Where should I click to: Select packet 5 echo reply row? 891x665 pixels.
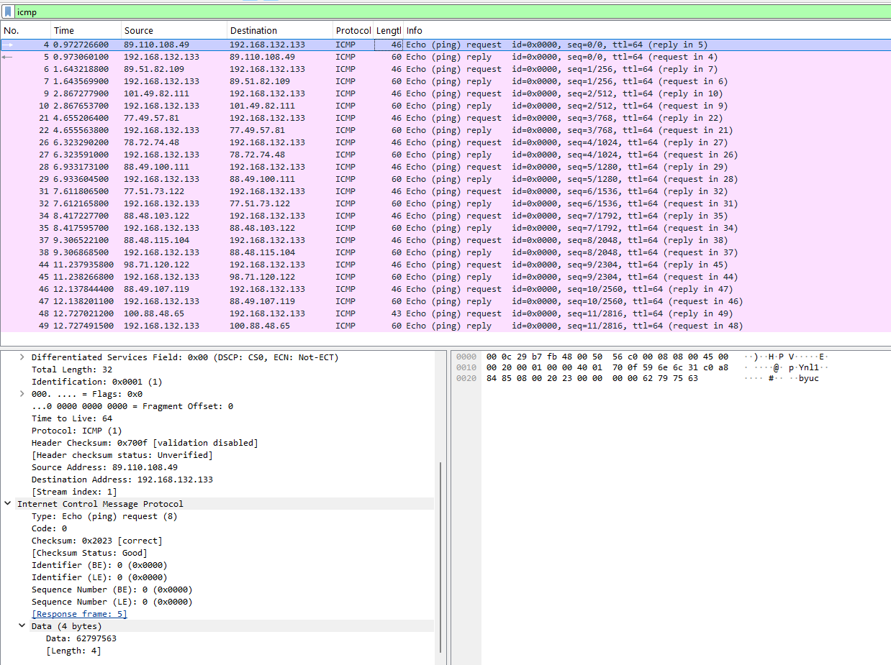[x=445, y=57]
